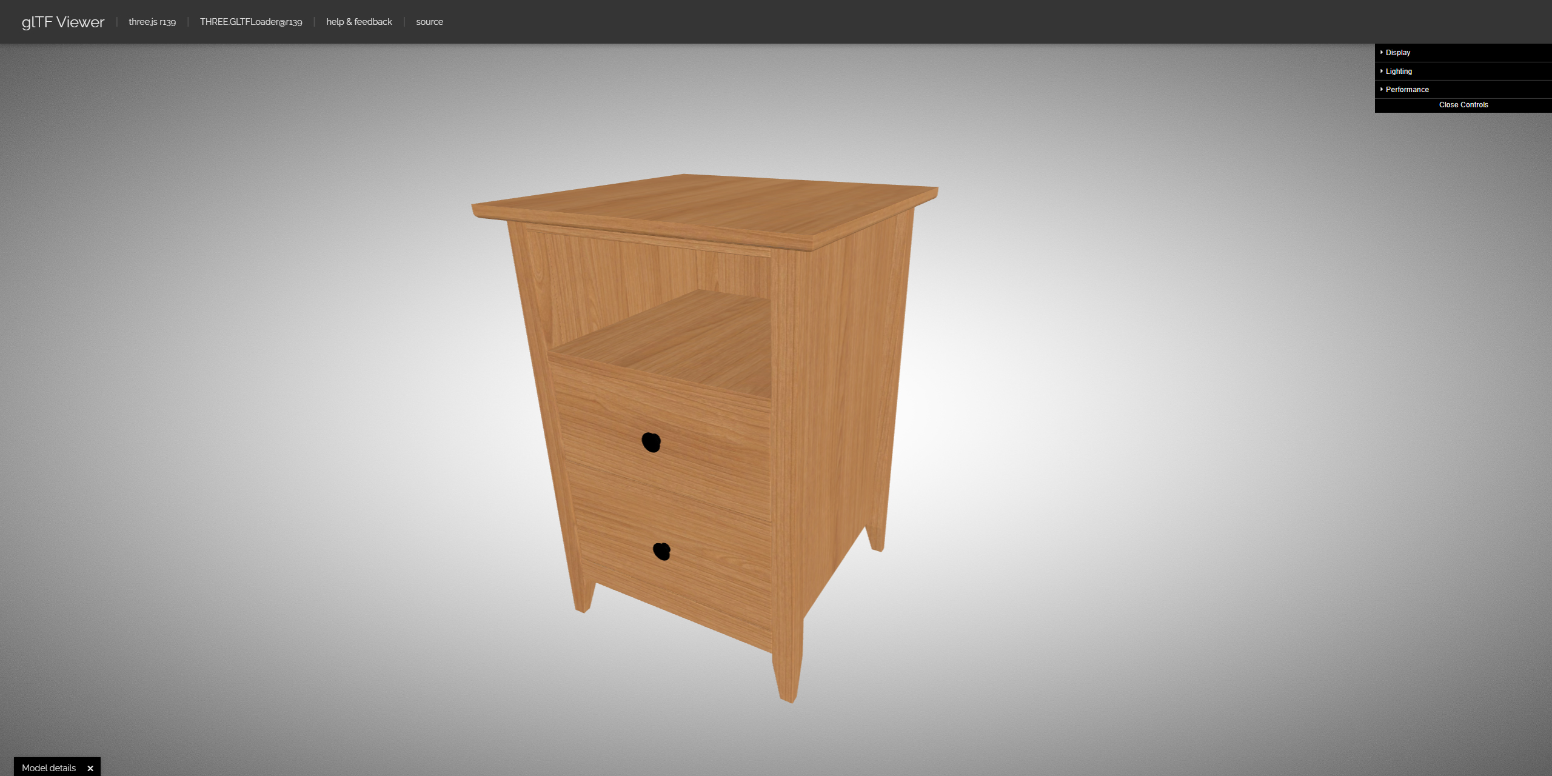Expand the Performance folder
Image resolution: width=1552 pixels, height=776 pixels.
[x=1407, y=90]
